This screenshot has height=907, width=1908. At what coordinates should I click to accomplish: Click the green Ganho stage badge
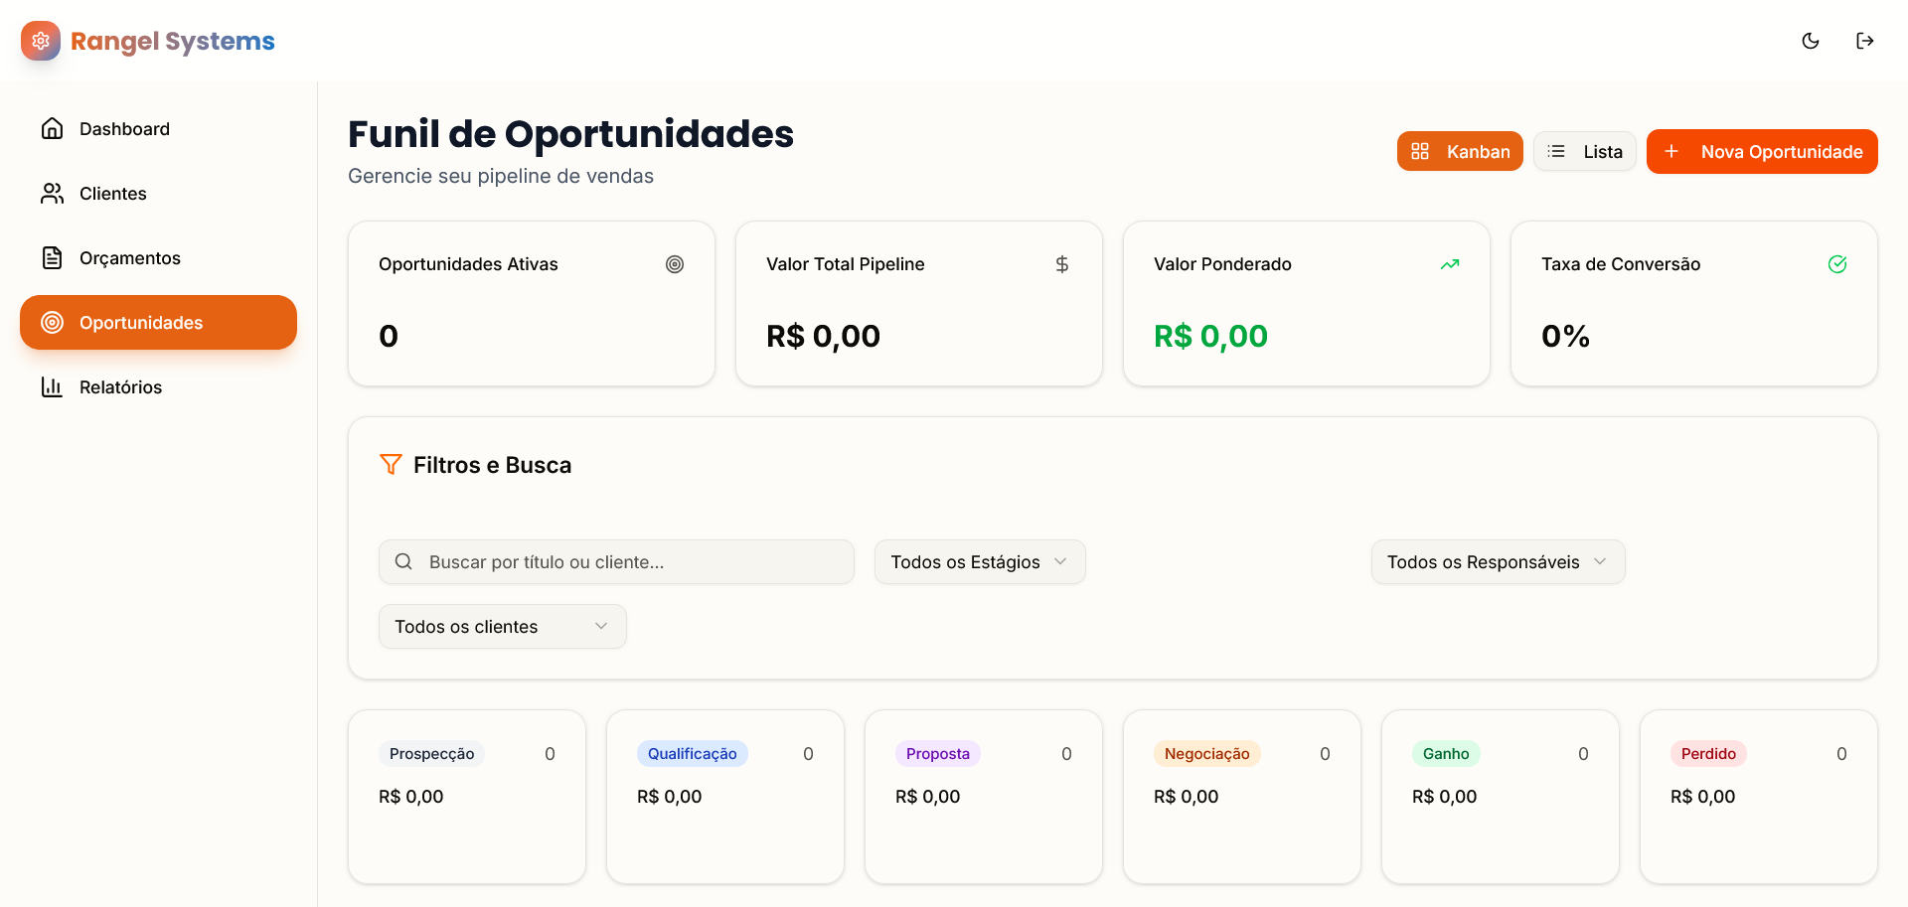pos(1446,754)
